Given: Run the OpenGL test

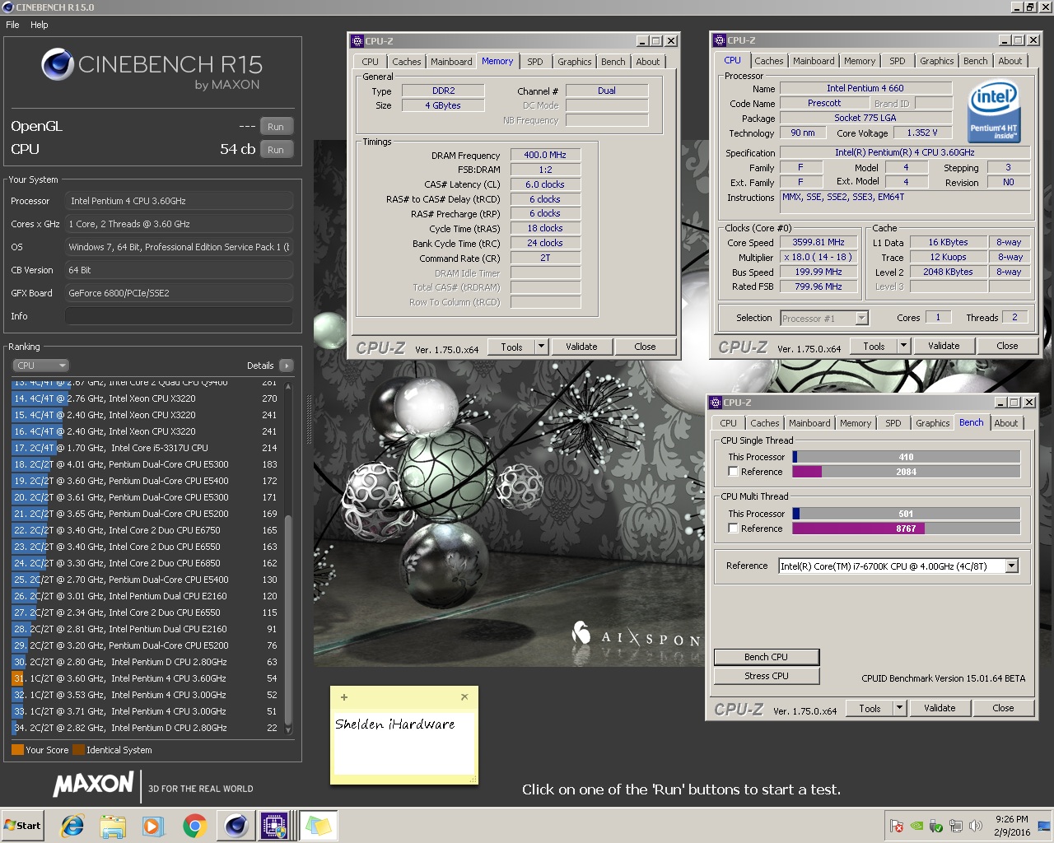Looking at the screenshot, I should click(276, 127).
